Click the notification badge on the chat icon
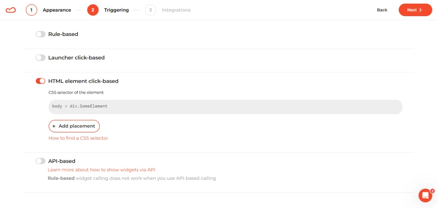 click(432, 191)
